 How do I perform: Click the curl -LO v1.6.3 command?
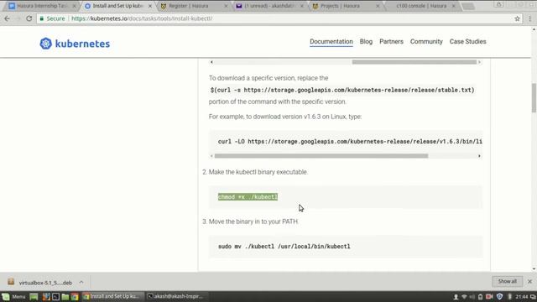point(350,142)
